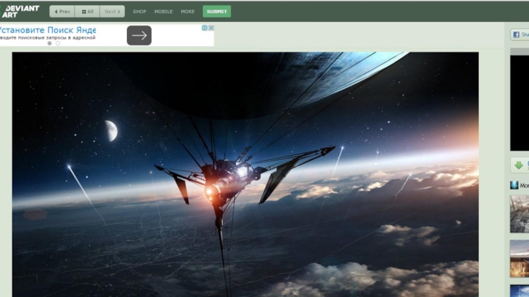Open the MORE menu
Image resolution: width=529 pixels, height=297 pixels.
[188, 11]
